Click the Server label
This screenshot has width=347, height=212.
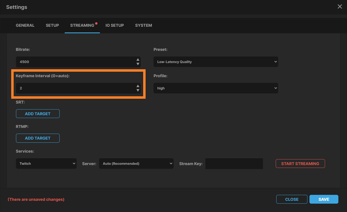89,164
